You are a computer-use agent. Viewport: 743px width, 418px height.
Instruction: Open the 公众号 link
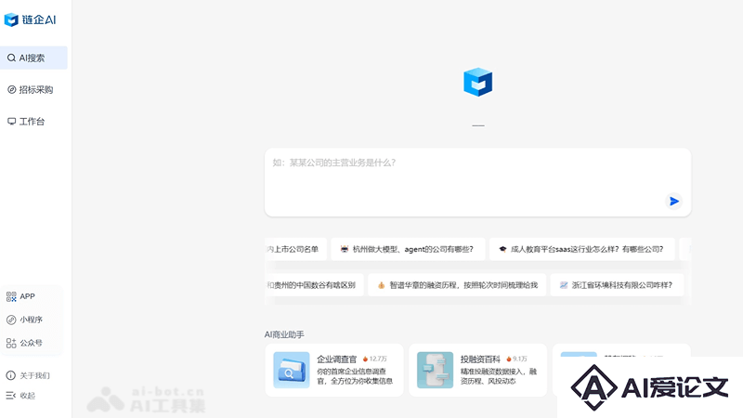pyautogui.click(x=32, y=343)
